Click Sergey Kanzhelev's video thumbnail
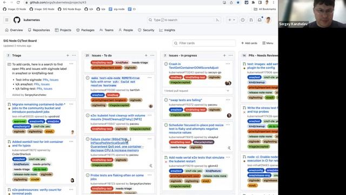This screenshot has height=195, width=346. (312, 14)
